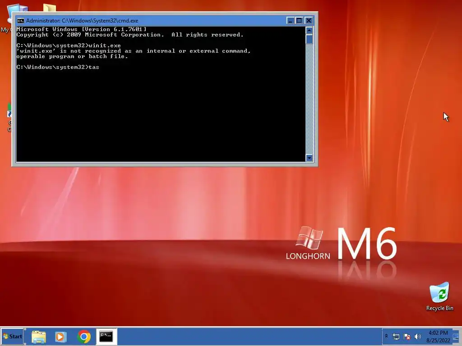Close the Administrator cmd.exe window
The image size is (462, 346).
tap(309, 21)
